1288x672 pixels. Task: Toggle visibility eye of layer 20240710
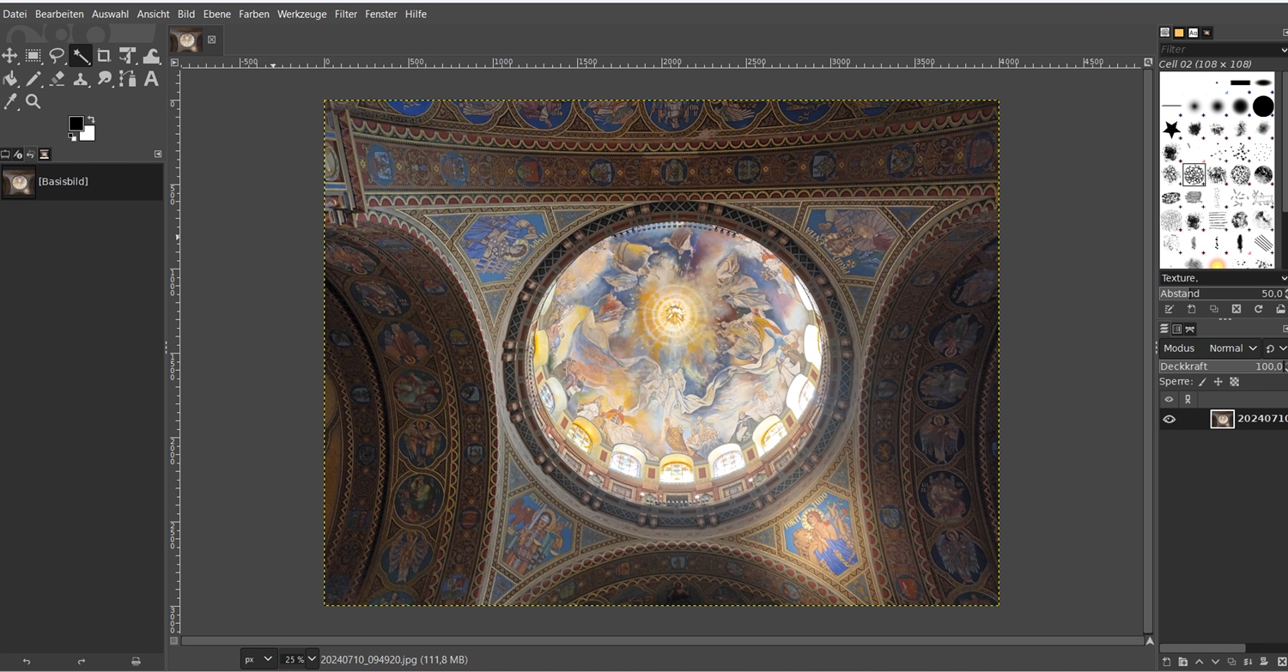pyautogui.click(x=1169, y=419)
